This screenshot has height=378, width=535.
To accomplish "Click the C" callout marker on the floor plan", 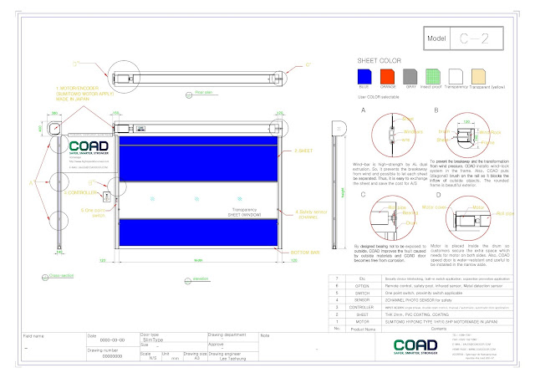I will tap(308, 64).
